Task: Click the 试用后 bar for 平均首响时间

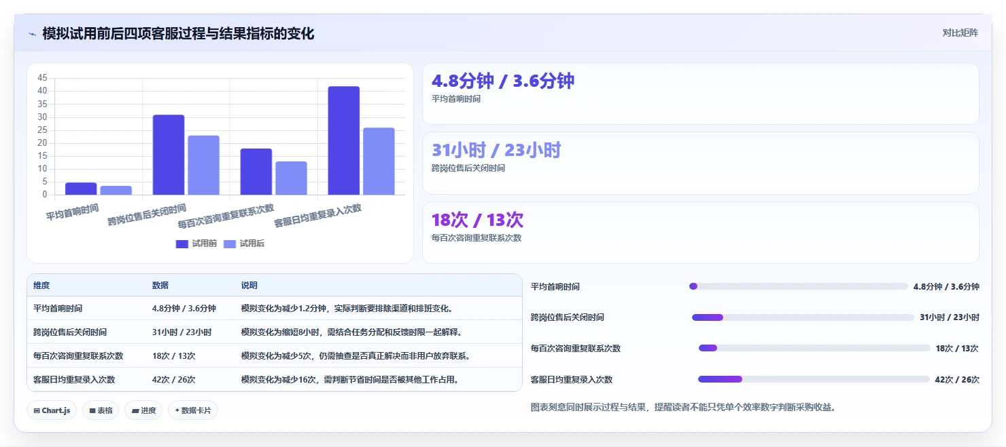Action: 116,191
